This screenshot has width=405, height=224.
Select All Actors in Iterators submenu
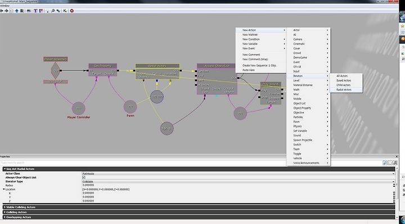346,76
